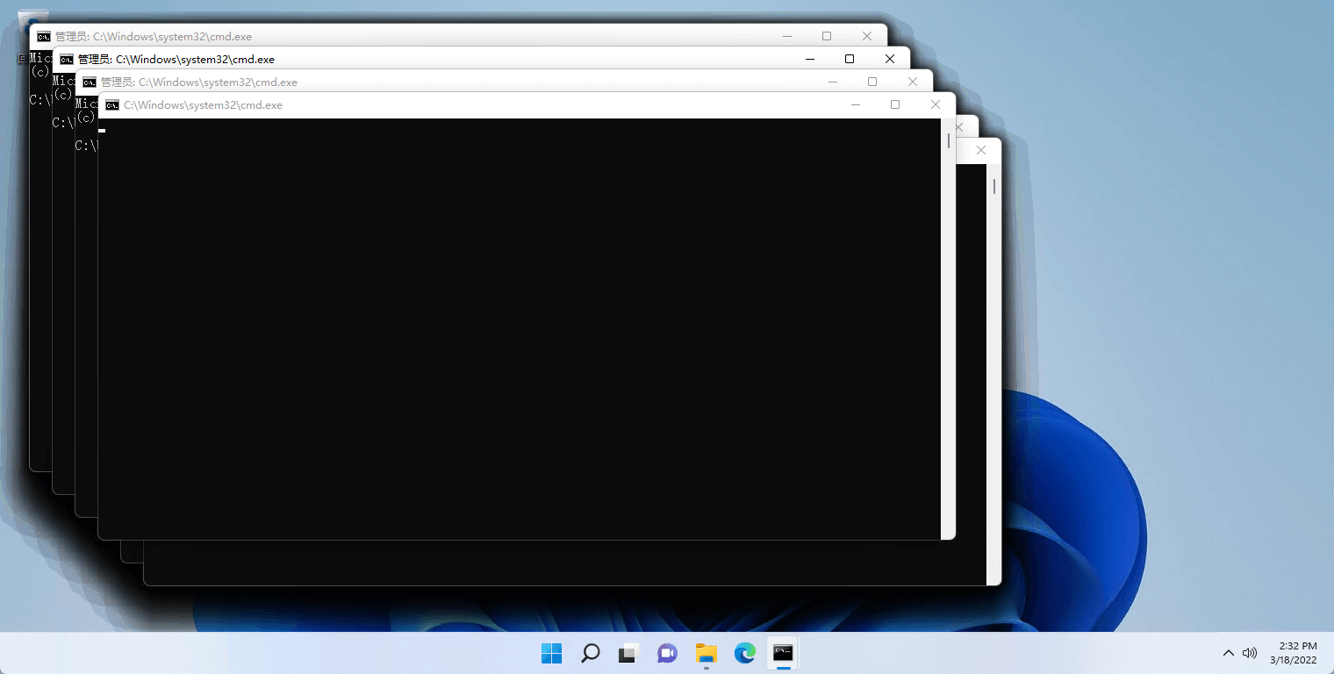Close the active 管理员 cmd window with dark title
Viewport: 1334px width, 674px height.
tap(890, 60)
